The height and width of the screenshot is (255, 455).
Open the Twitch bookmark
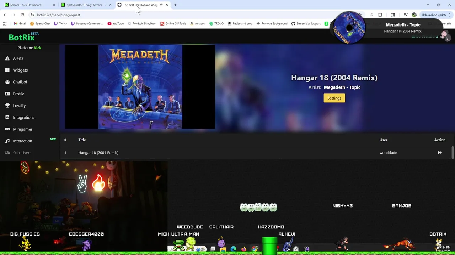(61, 24)
